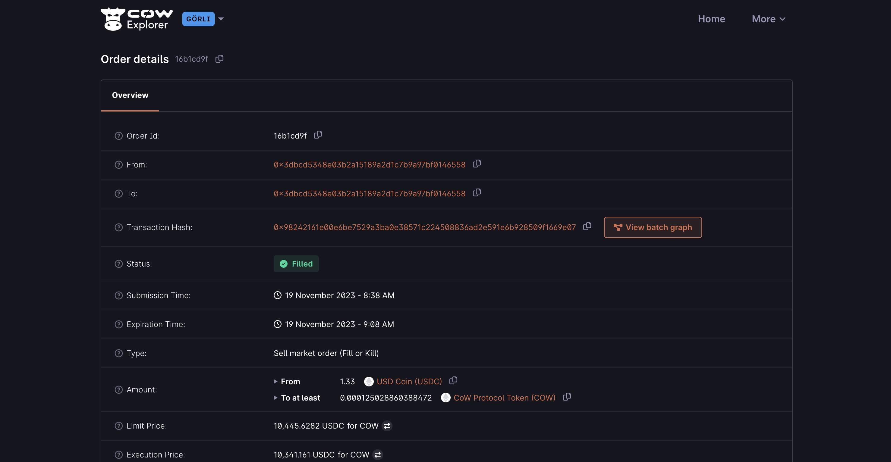Viewport: 891px width, 462px height.
Task: Click the Filled status badge
Action: (x=296, y=264)
